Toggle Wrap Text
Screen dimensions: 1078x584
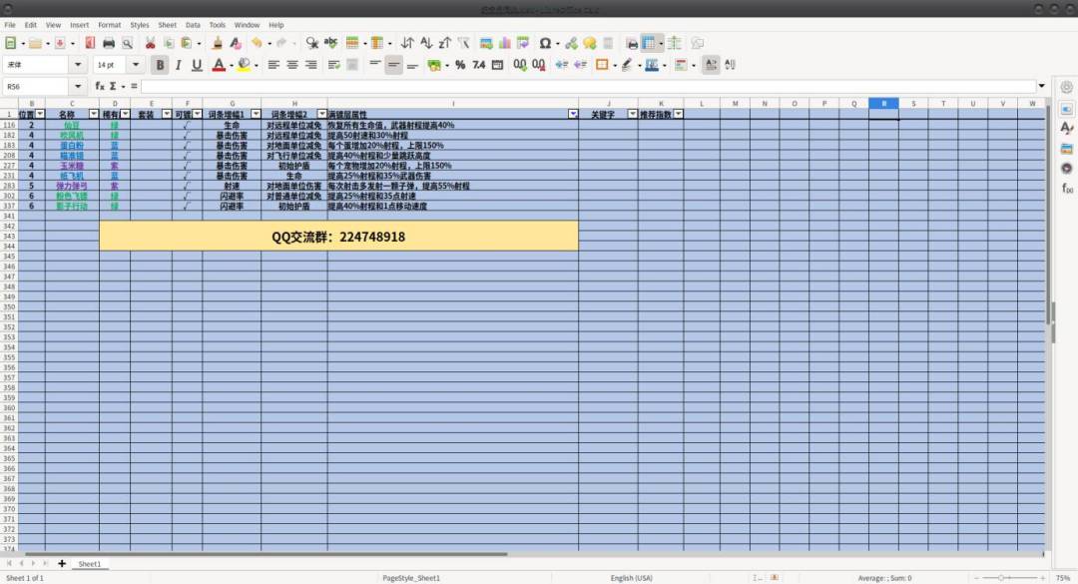334,65
